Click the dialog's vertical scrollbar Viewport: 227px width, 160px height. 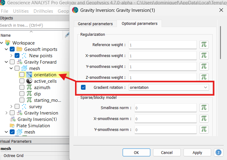[x=220, y=42]
